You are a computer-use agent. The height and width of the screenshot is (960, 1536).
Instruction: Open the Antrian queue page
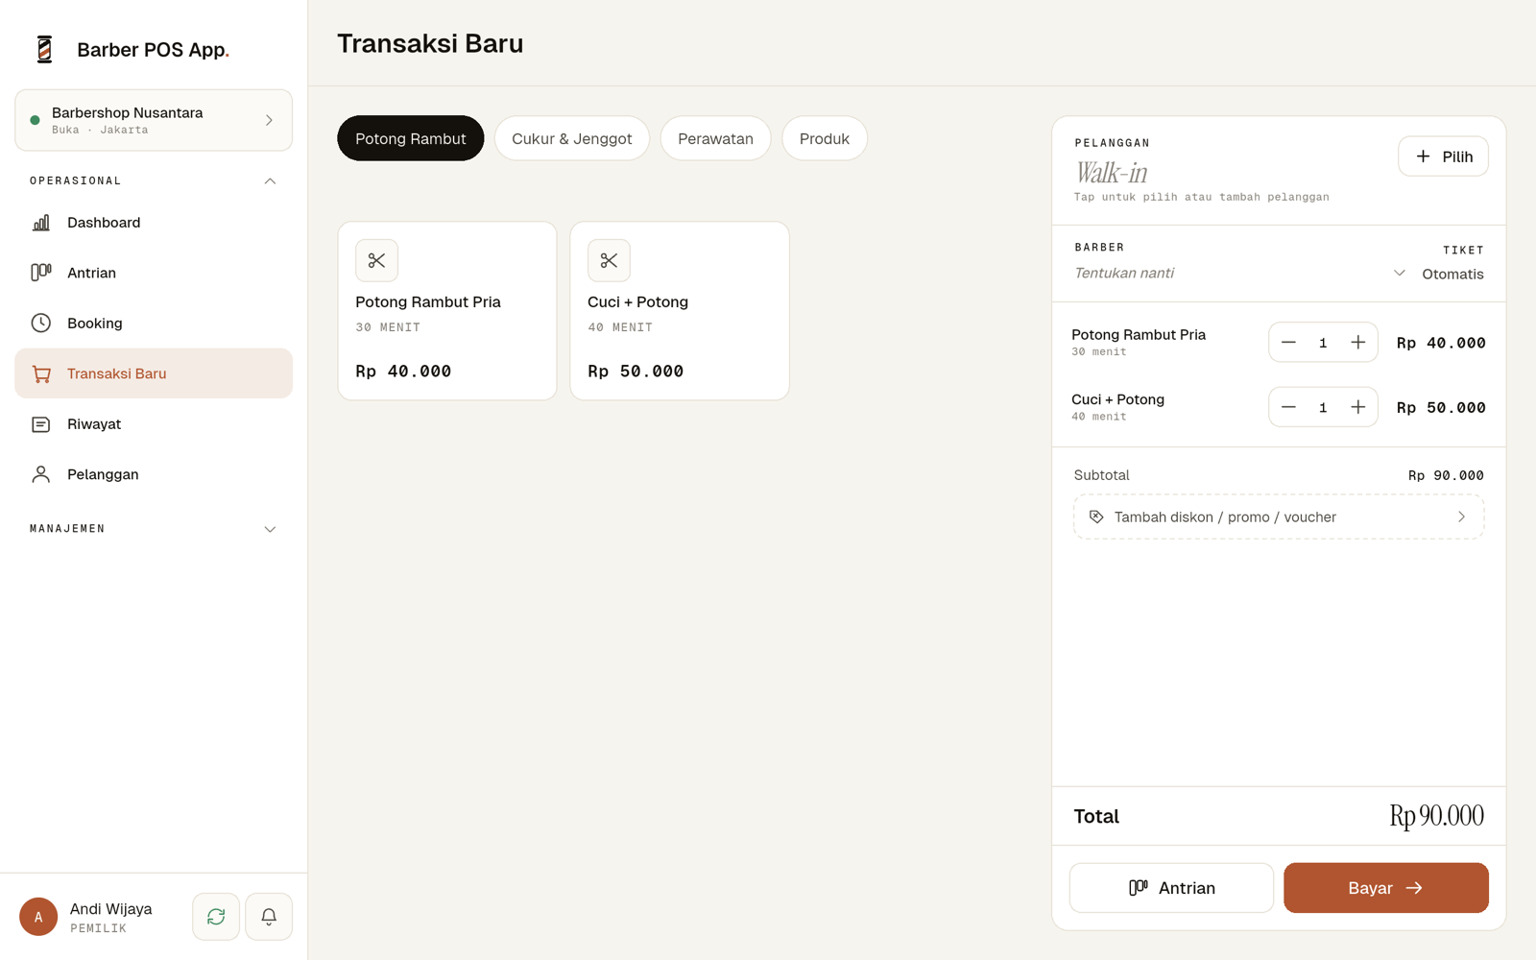(x=154, y=273)
